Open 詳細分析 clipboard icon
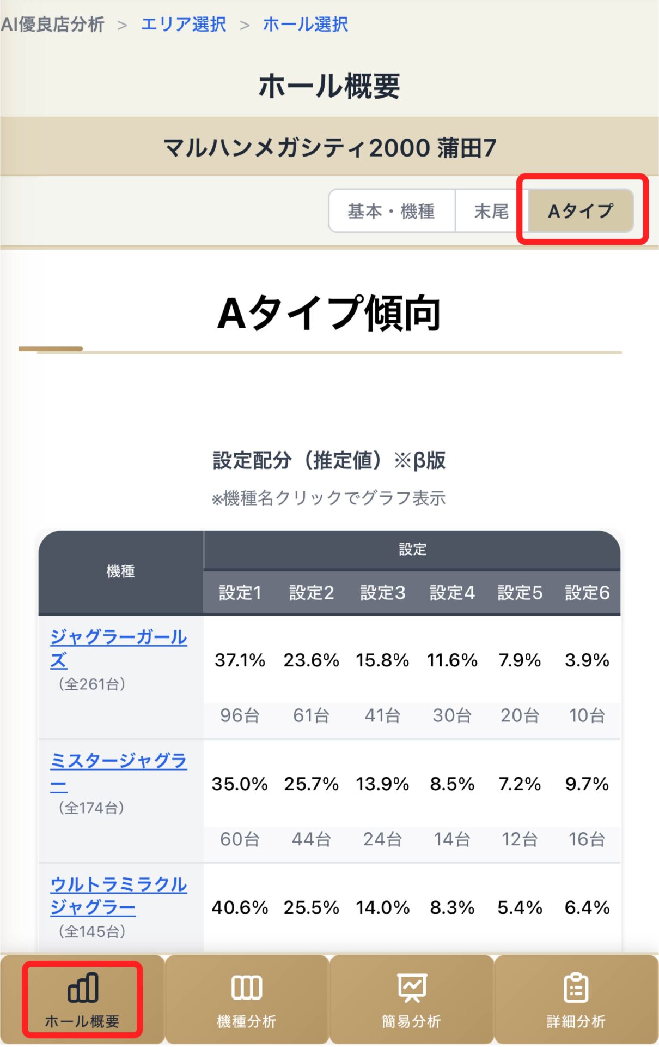Viewport: 659px width, 1047px height. pyautogui.click(x=576, y=988)
